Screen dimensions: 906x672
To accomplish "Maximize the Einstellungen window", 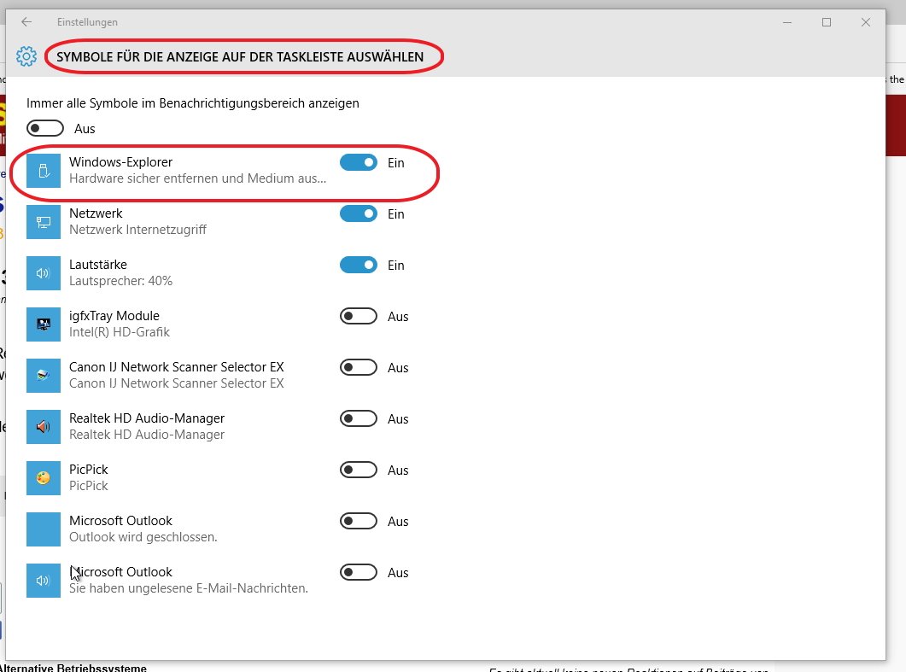I will 827,22.
